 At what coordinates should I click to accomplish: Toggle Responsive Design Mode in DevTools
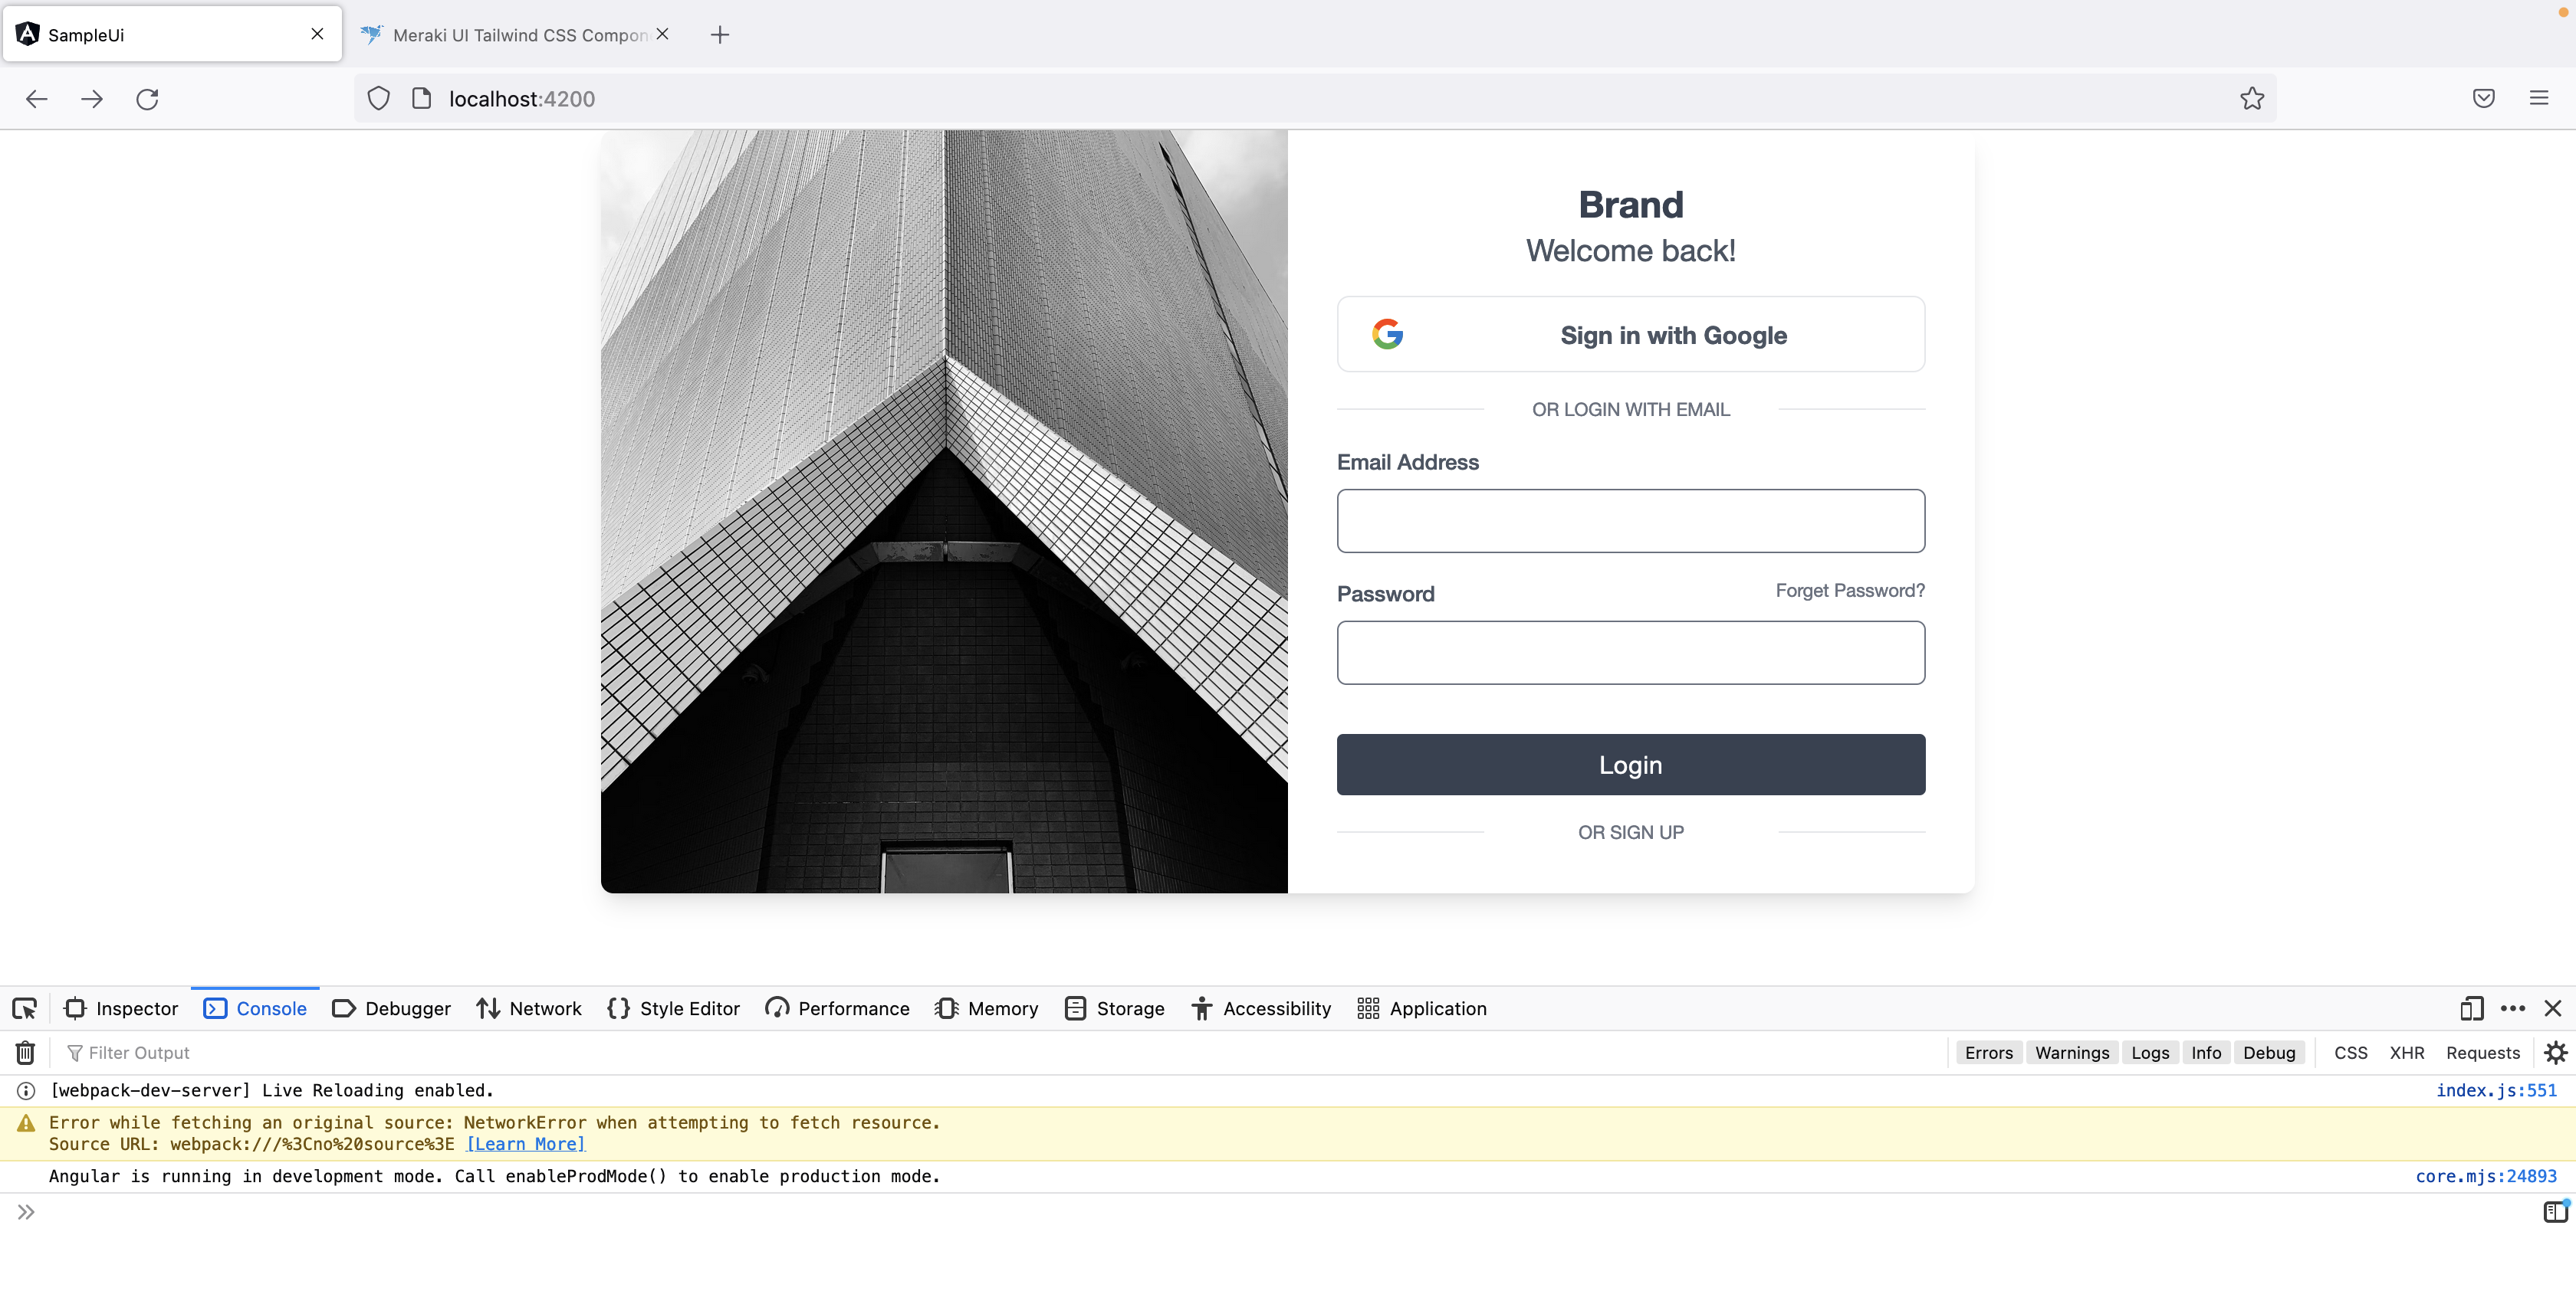(x=2471, y=1009)
